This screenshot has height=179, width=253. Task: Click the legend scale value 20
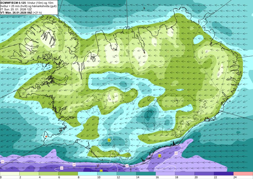[196, 177]
